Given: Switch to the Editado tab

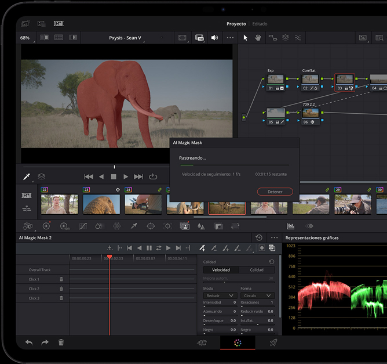Looking at the screenshot, I should pos(260,24).
